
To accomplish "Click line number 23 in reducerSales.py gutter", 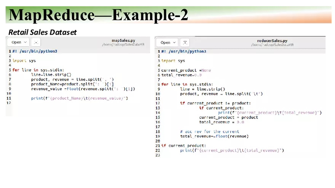I will pos(158,155).
